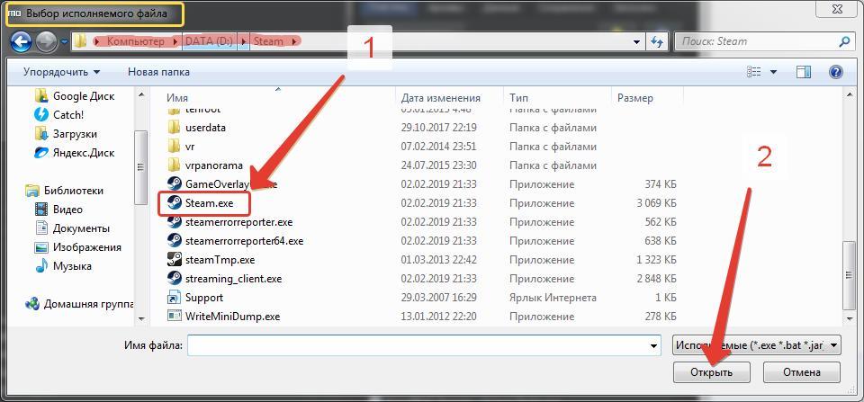Click the Support internet shortcut
Viewport: 864px width, 402px height.
tap(203, 298)
